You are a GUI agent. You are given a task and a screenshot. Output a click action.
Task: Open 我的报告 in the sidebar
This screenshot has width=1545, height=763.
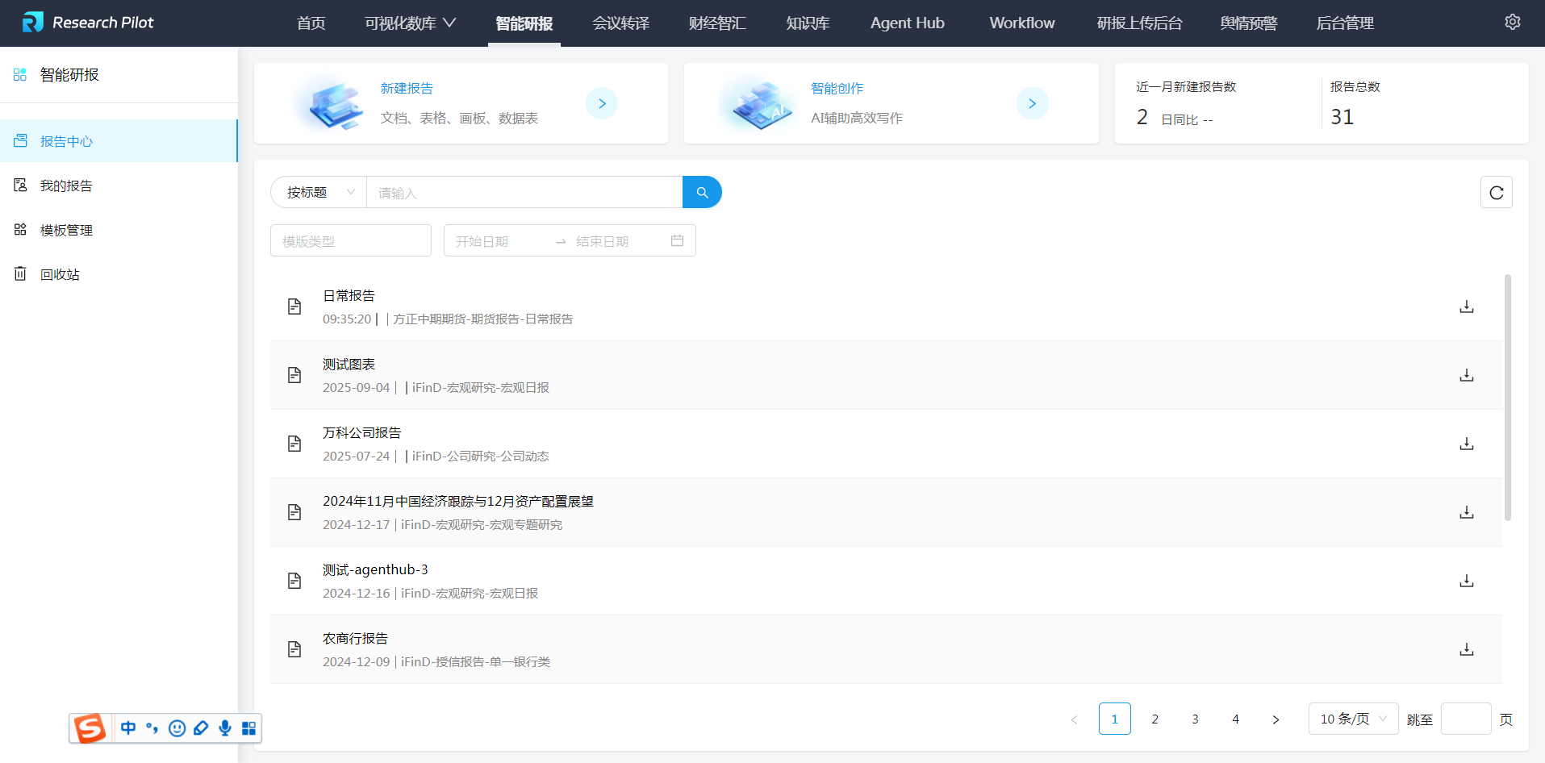pyautogui.click(x=66, y=186)
